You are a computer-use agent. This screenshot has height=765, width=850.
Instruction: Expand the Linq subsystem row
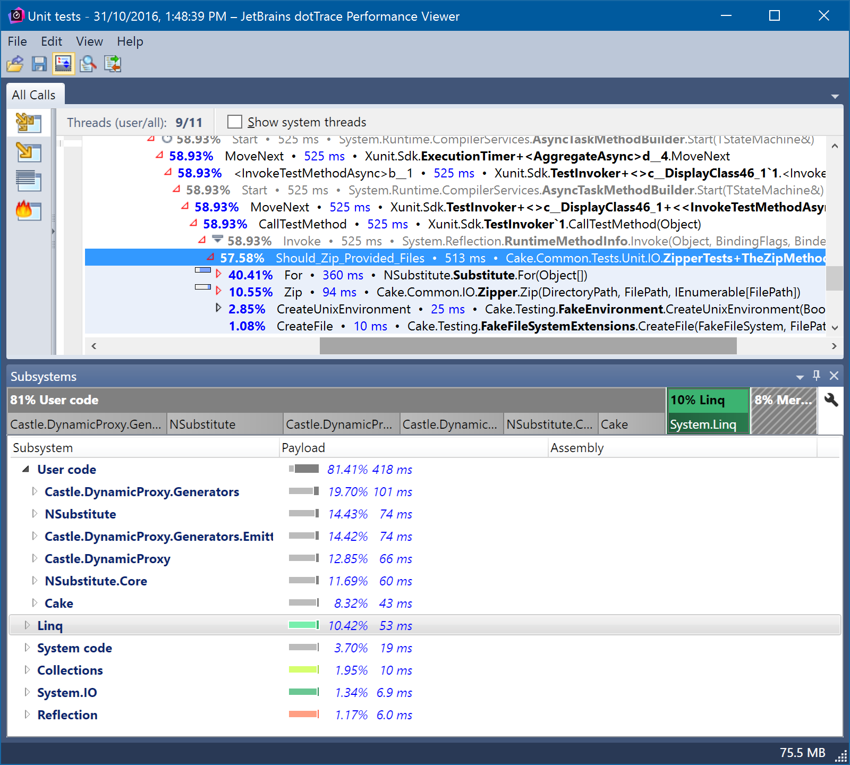(27, 625)
